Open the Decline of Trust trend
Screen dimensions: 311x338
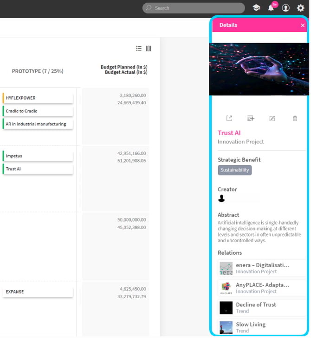(262, 307)
